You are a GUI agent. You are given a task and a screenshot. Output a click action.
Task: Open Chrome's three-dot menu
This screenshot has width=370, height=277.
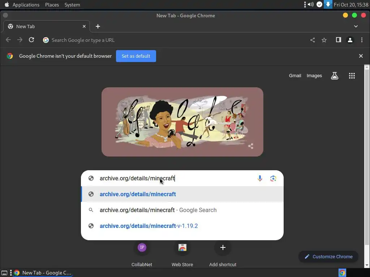tap(362, 40)
